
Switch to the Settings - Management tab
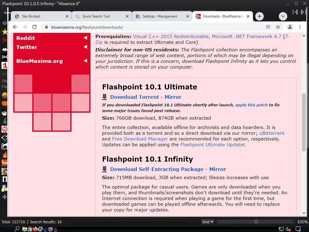[x=162, y=16]
